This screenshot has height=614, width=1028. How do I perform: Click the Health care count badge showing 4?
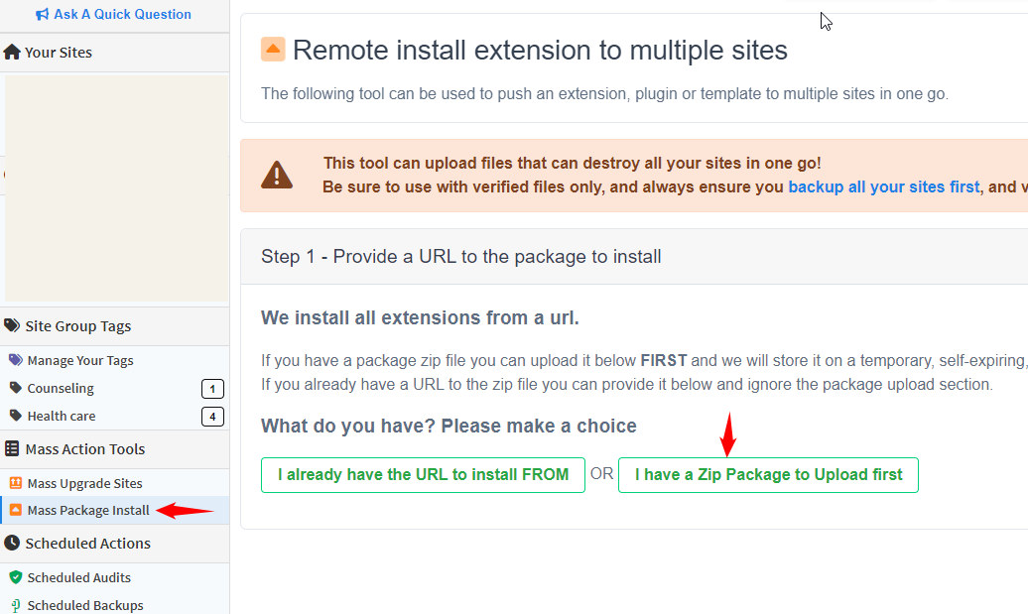[x=212, y=417]
